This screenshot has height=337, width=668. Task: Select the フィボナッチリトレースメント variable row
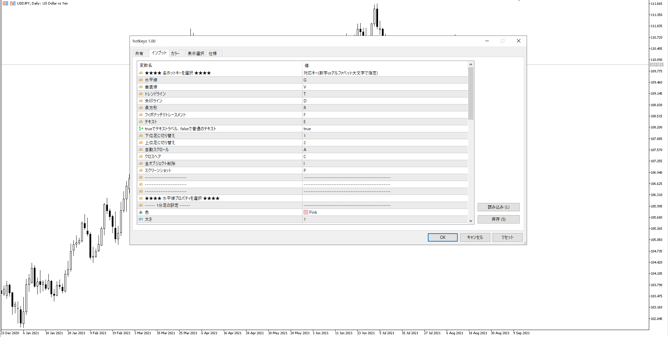(x=220, y=115)
